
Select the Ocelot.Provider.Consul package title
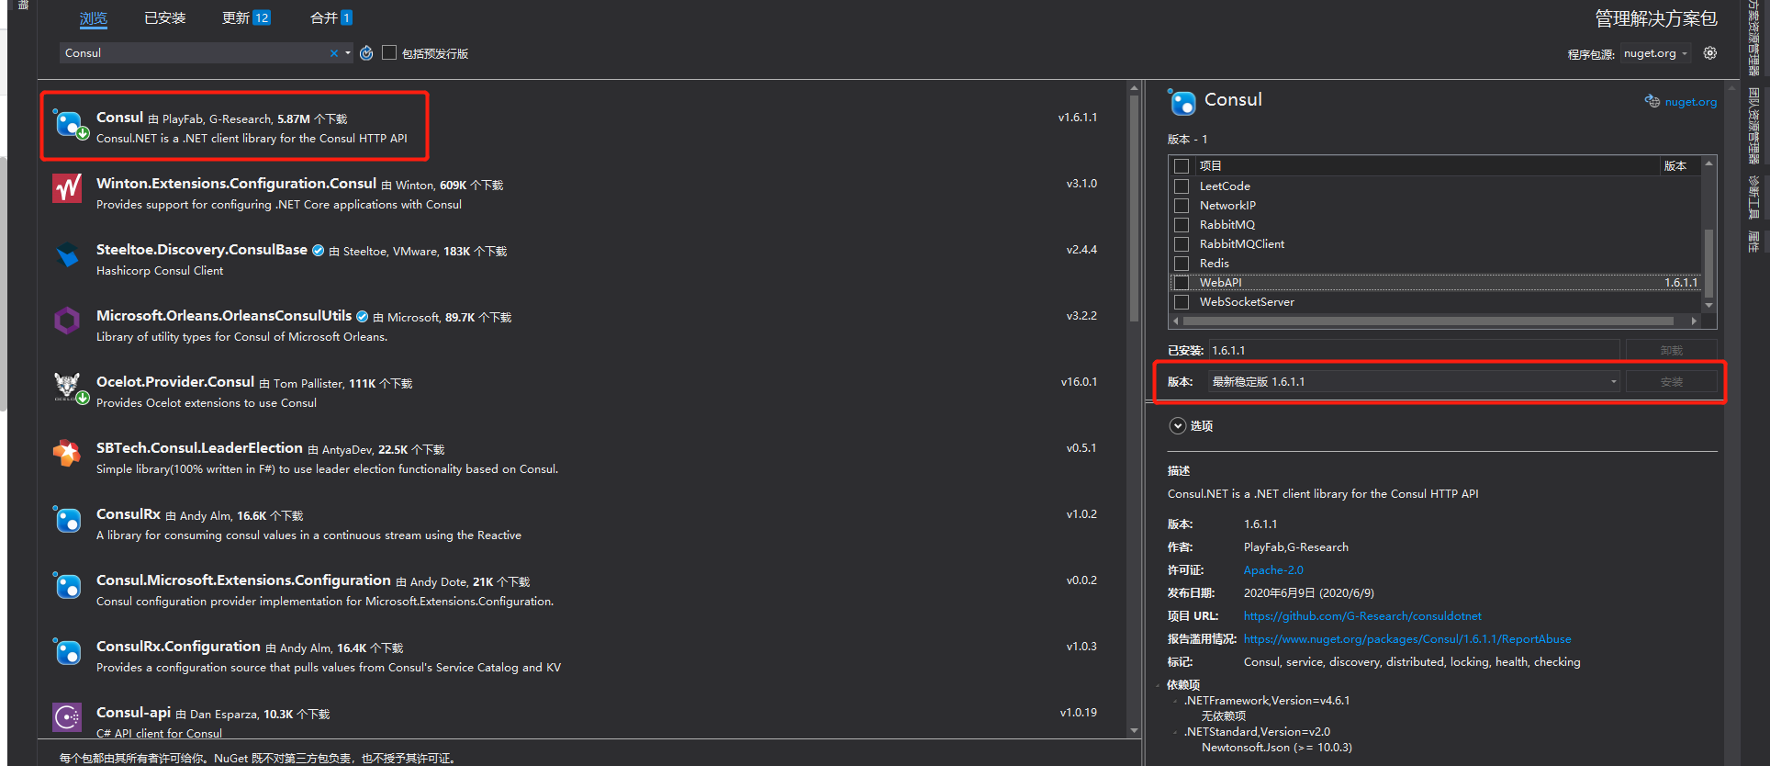click(175, 382)
